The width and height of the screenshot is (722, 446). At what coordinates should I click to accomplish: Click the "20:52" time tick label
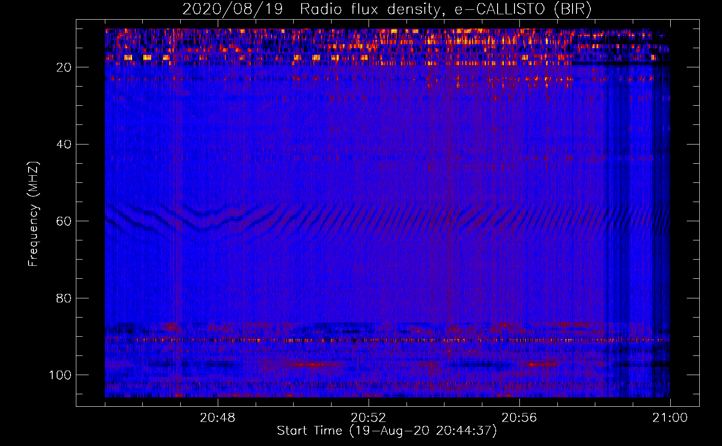369,418
